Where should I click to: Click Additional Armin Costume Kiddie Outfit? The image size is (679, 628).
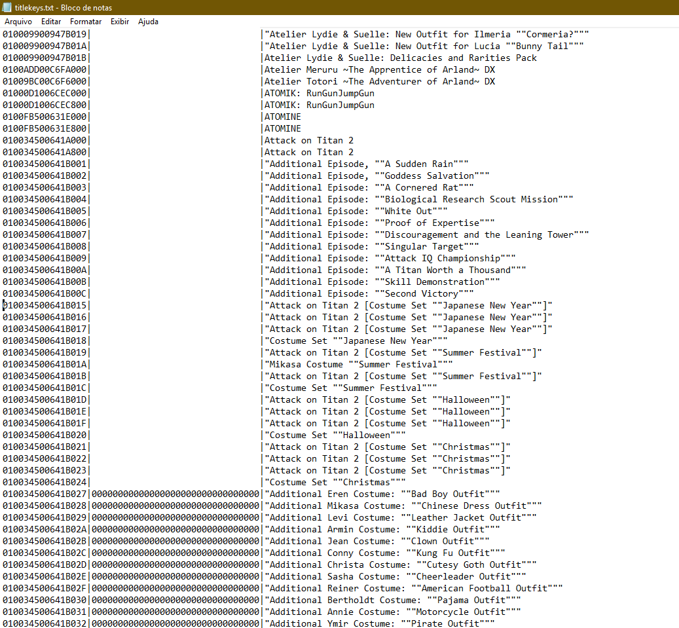[x=382, y=529]
